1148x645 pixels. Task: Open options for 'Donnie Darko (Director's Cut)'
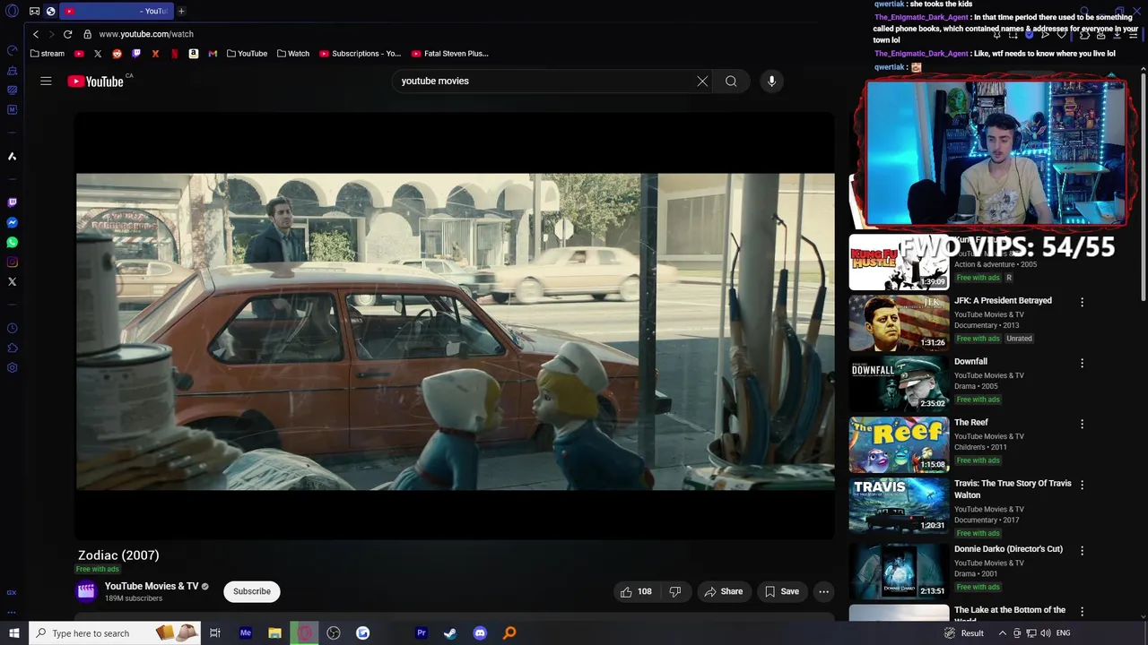point(1082,551)
